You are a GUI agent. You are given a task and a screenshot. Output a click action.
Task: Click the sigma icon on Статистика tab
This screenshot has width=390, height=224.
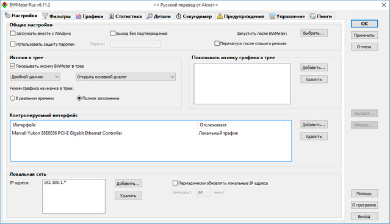coord(111,16)
